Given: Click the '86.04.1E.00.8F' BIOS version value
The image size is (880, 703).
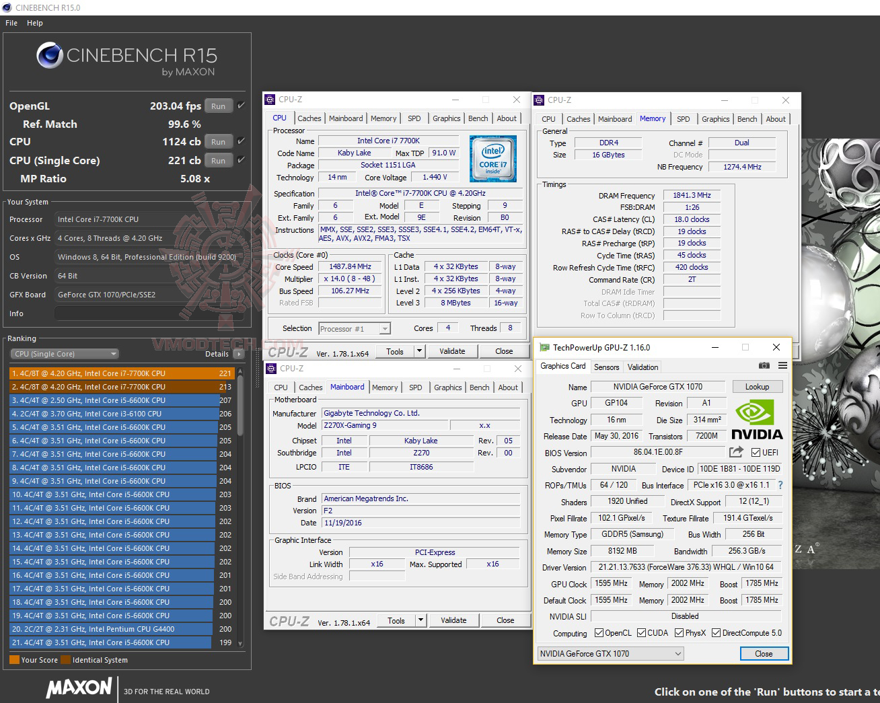Looking at the screenshot, I should (x=658, y=452).
